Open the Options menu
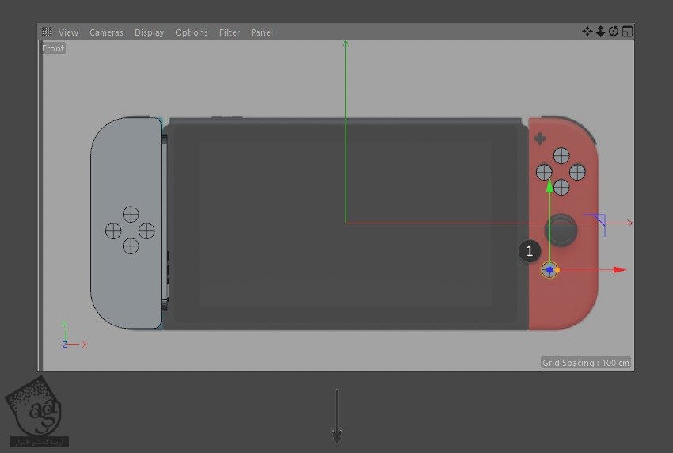 (x=192, y=32)
